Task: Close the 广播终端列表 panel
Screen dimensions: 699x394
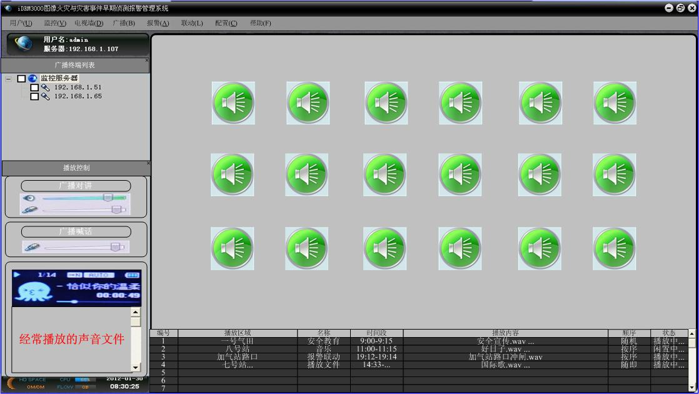Action: point(147,61)
